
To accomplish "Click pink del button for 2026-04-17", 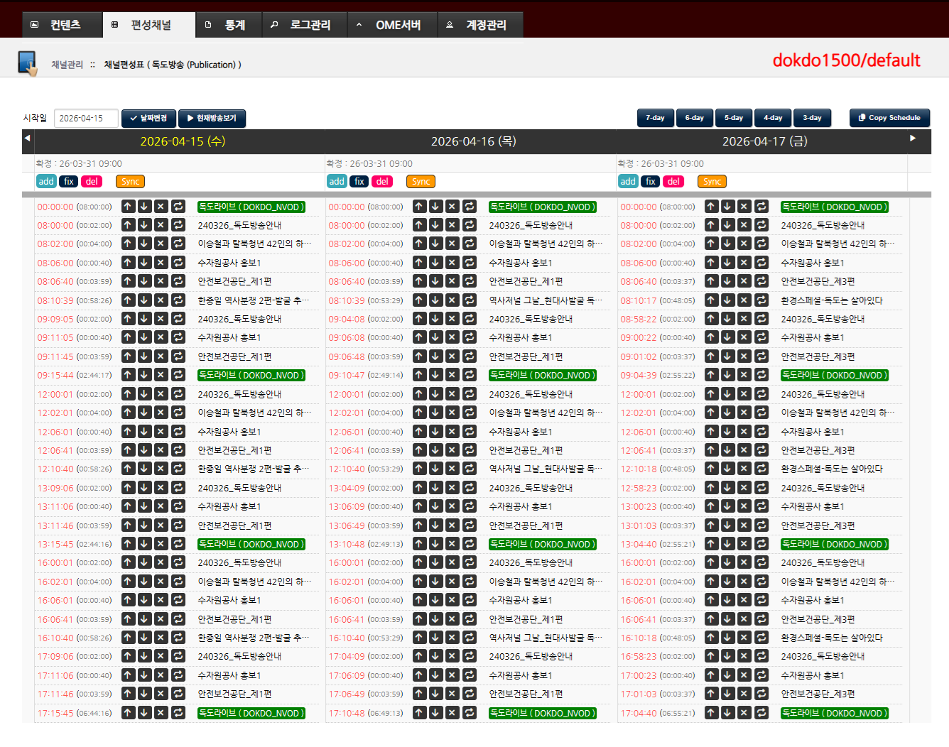I will 673,182.
